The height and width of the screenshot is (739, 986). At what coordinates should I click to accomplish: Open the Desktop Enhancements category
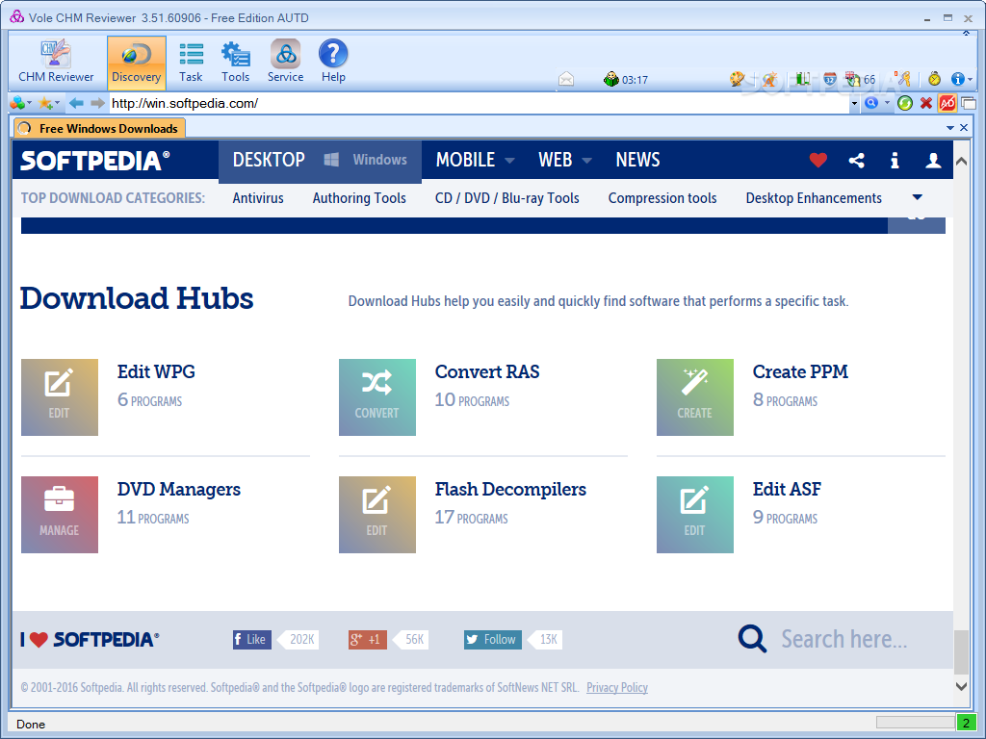click(814, 198)
